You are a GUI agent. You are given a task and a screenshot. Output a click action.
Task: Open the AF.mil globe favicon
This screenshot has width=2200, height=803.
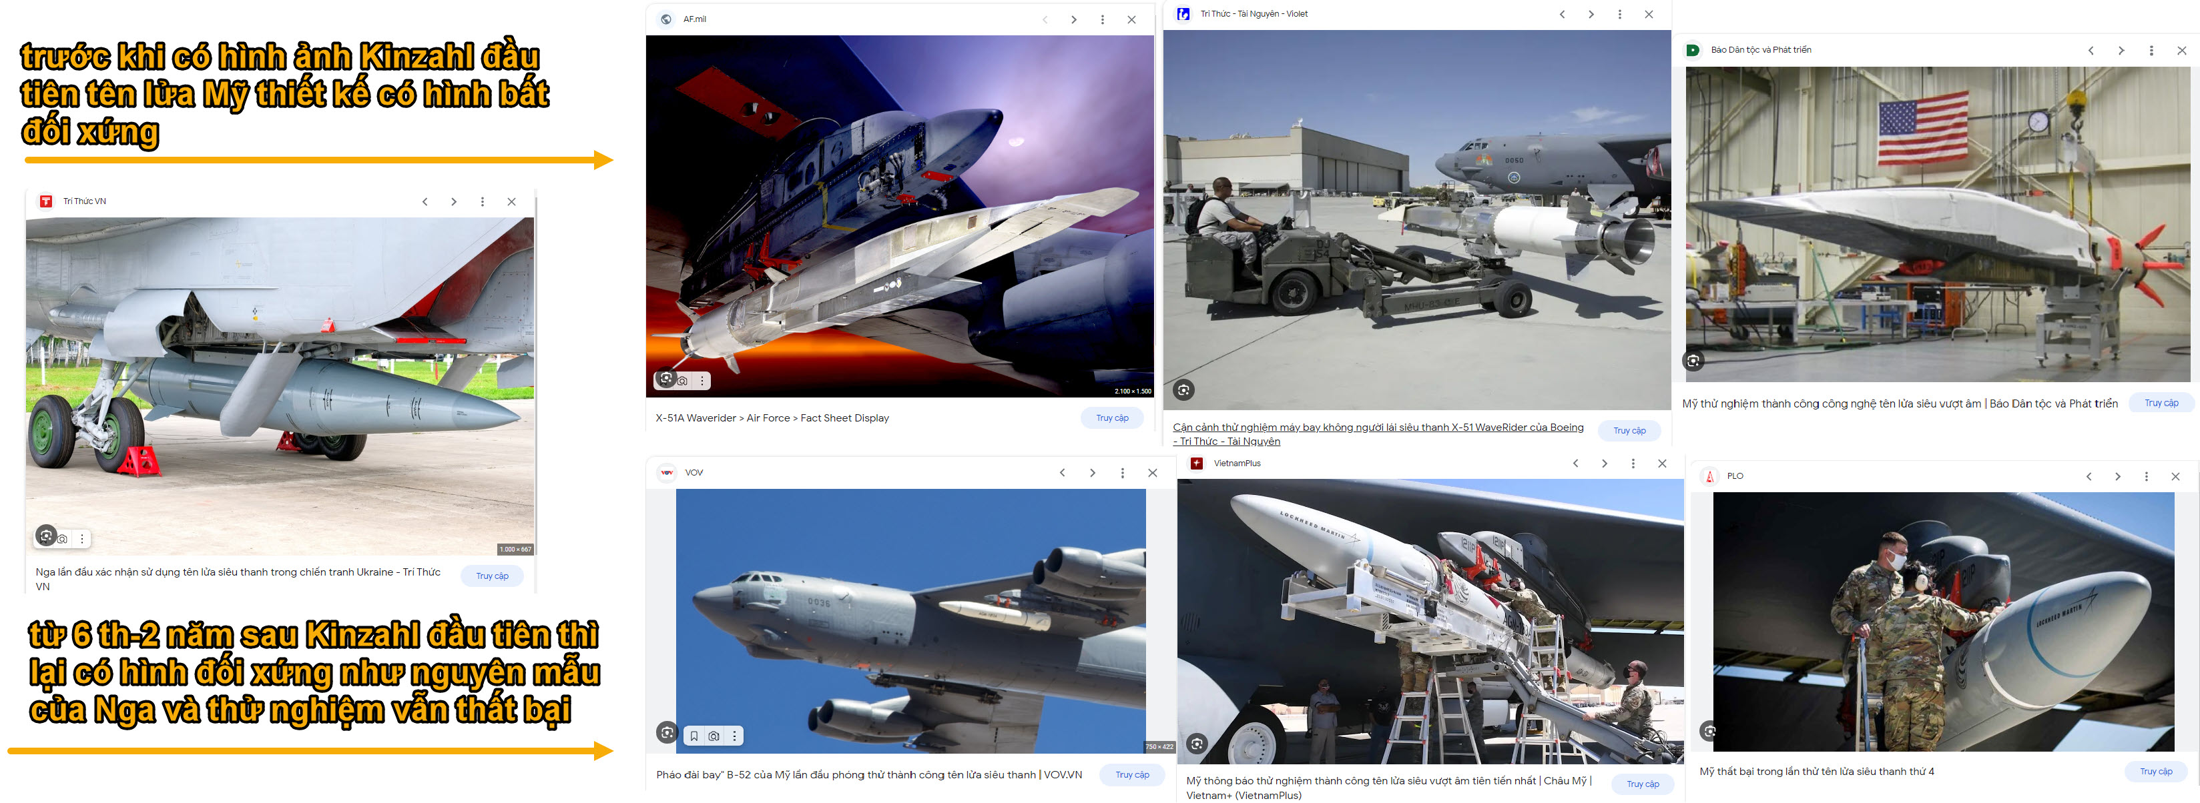click(666, 19)
